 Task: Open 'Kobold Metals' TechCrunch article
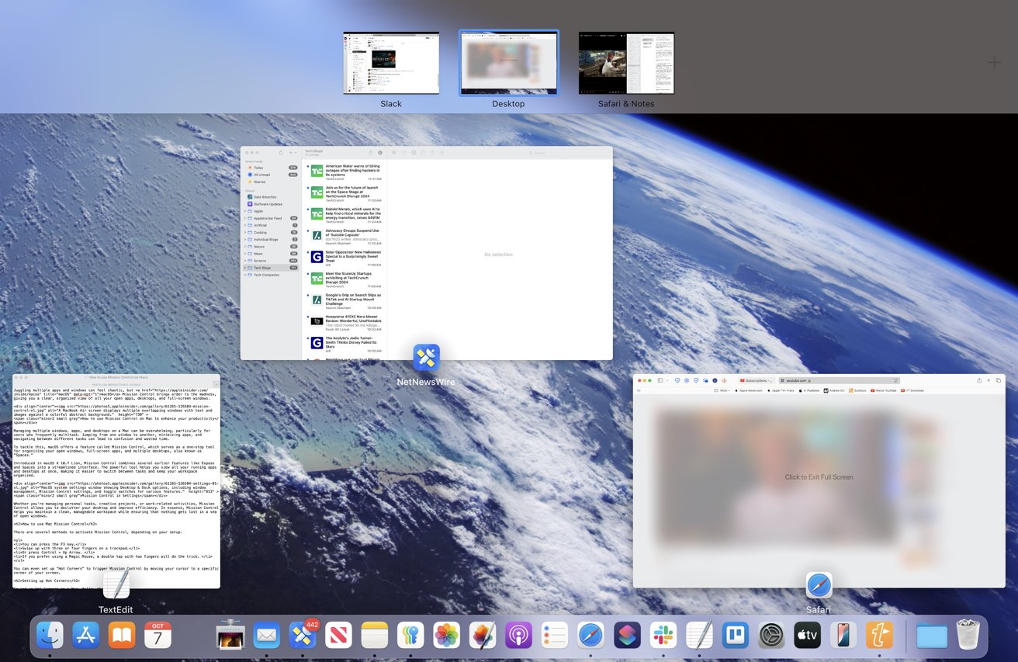pyautogui.click(x=345, y=215)
